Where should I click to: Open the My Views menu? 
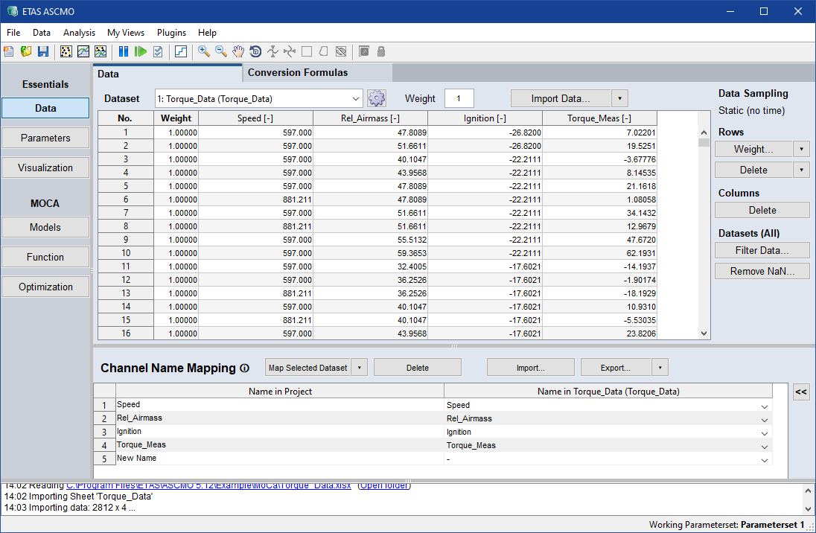pos(126,32)
